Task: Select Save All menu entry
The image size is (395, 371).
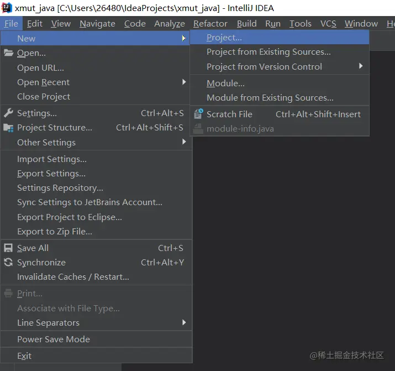Action: click(x=96, y=248)
